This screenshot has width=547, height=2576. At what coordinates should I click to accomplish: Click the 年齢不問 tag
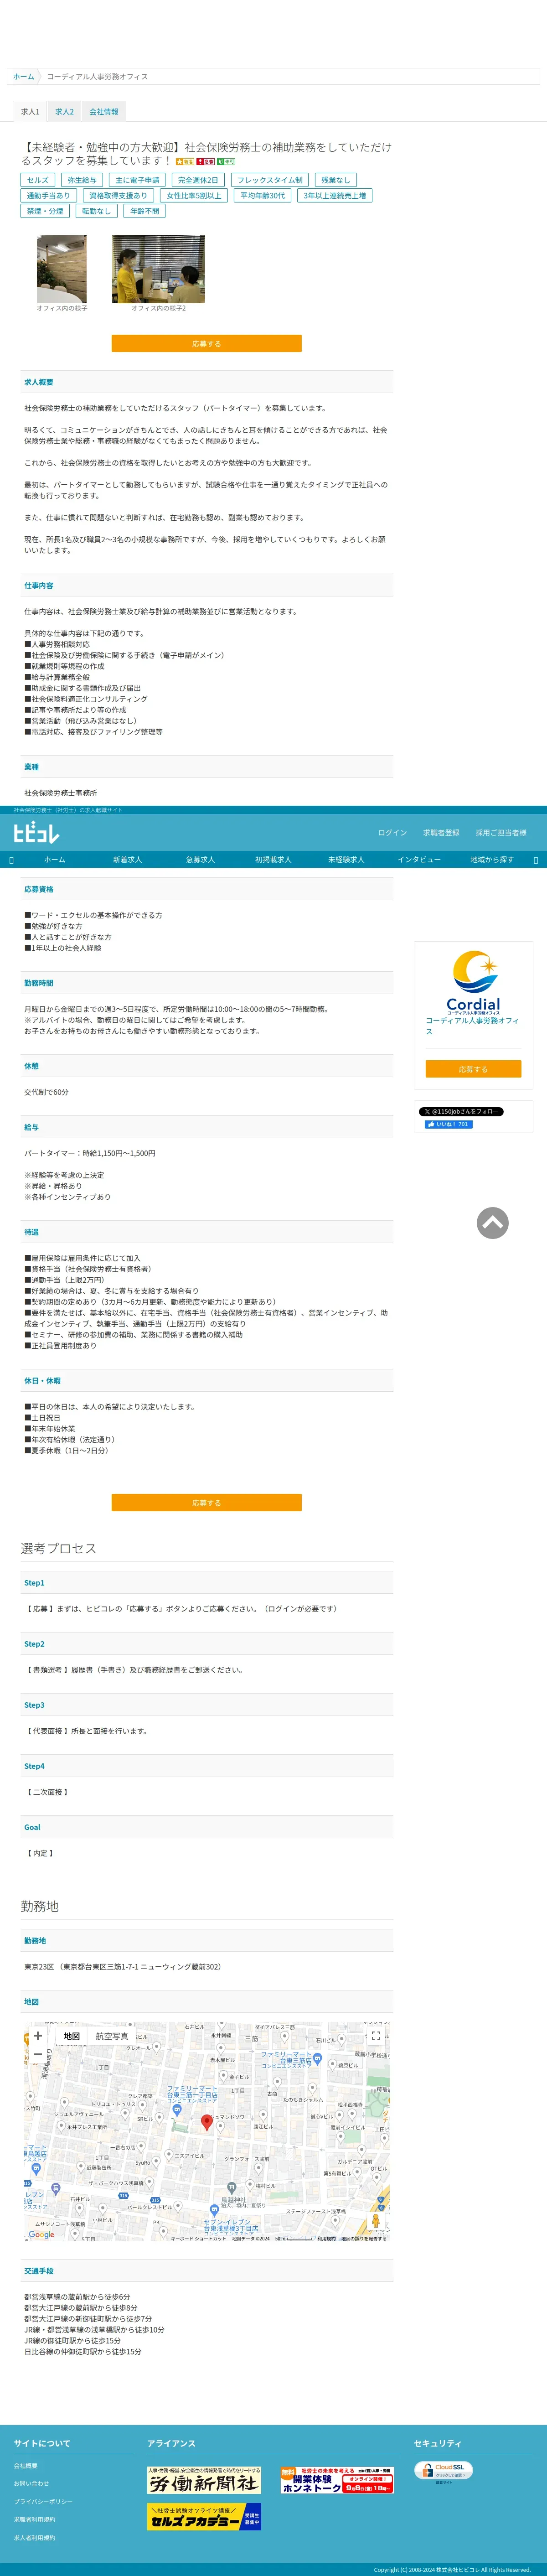pos(145,211)
